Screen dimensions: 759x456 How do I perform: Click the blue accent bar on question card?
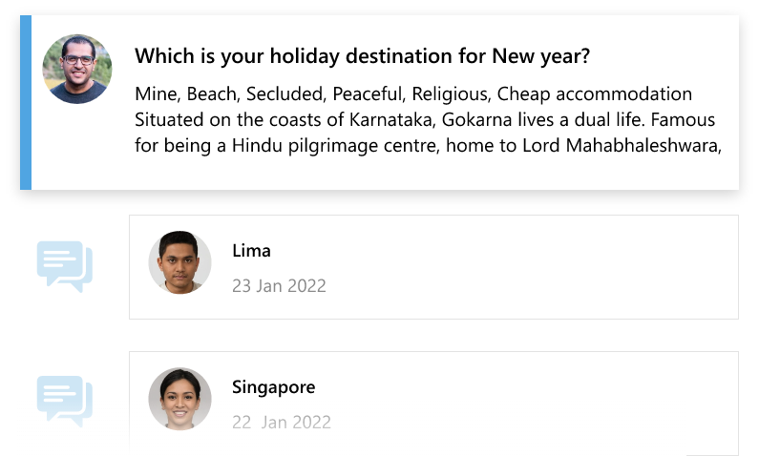point(26,102)
